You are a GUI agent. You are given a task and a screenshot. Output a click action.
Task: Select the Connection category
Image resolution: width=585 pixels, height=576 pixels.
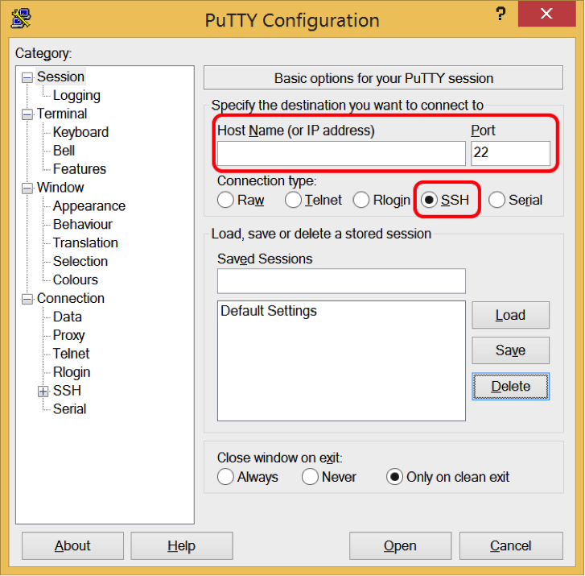[71, 298]
